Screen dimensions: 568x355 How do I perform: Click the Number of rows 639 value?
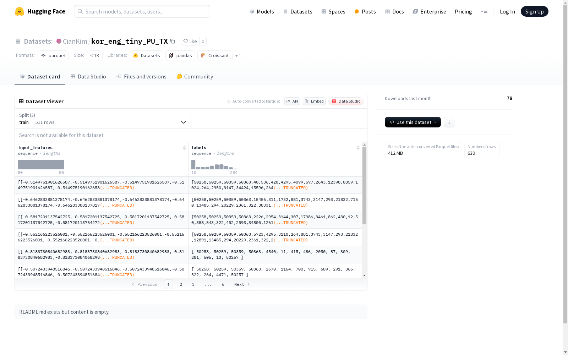click(471, 153)
